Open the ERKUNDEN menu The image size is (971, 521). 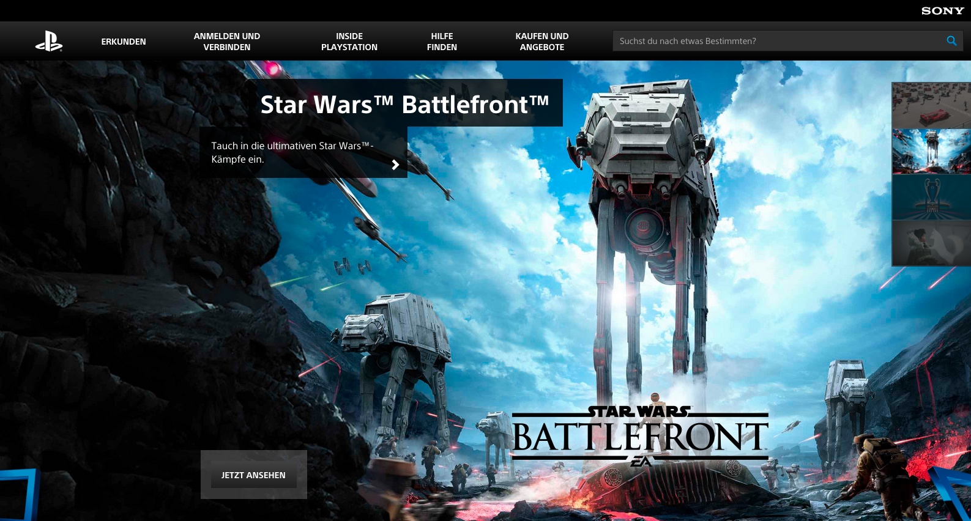[124, 42]
